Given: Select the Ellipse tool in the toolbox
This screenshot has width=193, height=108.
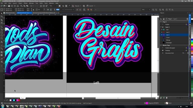Looking at the screenshot, I should tap(2, 35).
